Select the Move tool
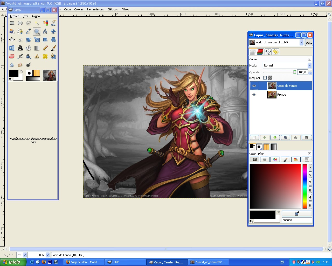 click(x=53, y=31)
